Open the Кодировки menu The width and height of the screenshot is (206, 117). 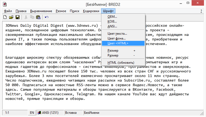91,11
